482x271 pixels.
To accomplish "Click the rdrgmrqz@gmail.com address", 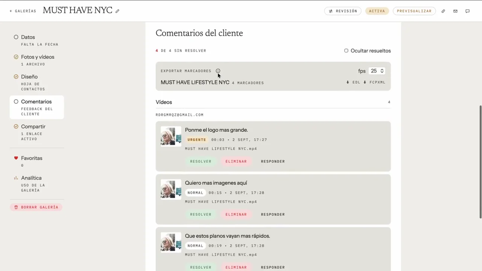I will pyautogui.click(x=180, y=115).
